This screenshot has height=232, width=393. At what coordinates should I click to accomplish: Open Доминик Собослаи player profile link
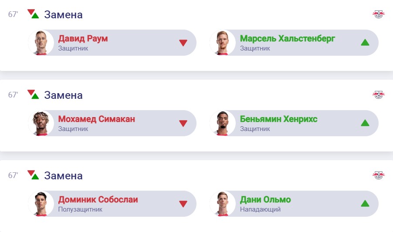(x=98, y=199)
